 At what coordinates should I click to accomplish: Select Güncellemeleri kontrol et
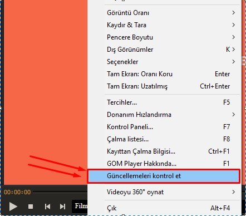[164, 176]
